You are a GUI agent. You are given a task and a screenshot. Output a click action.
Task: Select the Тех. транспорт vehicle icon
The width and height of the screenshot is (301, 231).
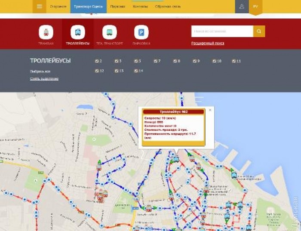point(109,32)
